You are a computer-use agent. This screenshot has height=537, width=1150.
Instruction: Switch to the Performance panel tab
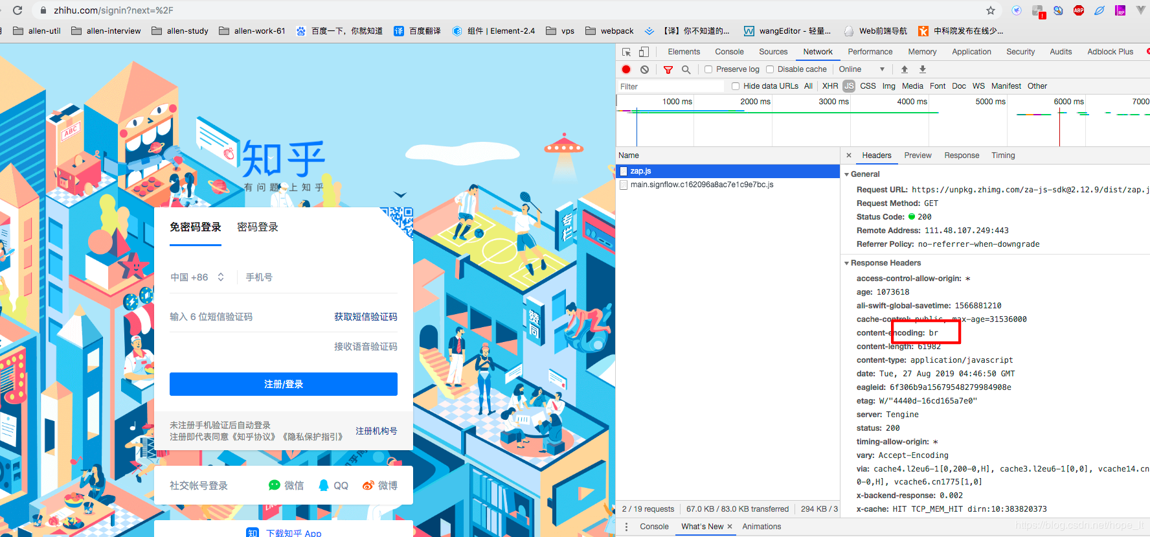(x=870, y=52)
